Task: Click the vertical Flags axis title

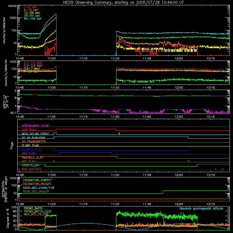Action: (12, 145)
